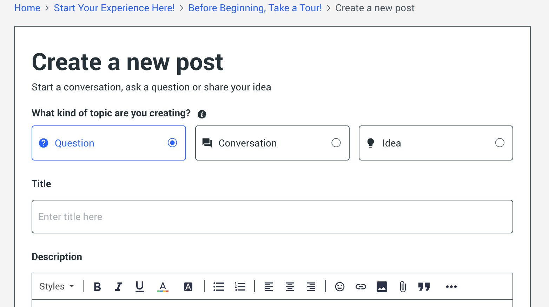Screen dimensions: 549x307
Task: Show more toolbar options (three dots)
Action: [451, 287]
